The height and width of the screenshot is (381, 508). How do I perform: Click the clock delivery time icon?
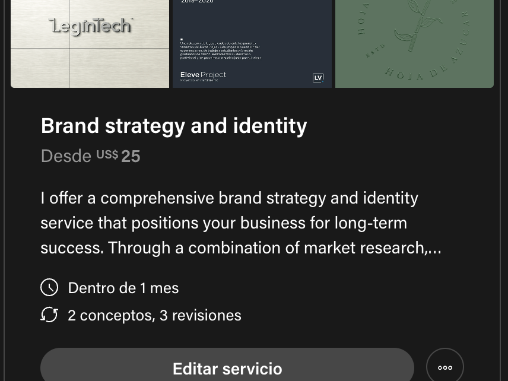[49, 288]
